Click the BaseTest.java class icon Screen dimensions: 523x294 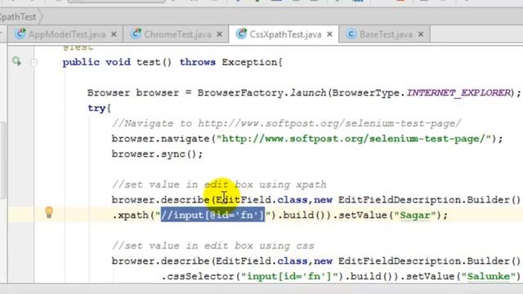(351, 34)
